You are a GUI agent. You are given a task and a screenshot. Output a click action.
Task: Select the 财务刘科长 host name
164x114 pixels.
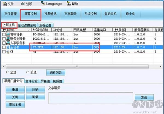click(x=18, y=39)
